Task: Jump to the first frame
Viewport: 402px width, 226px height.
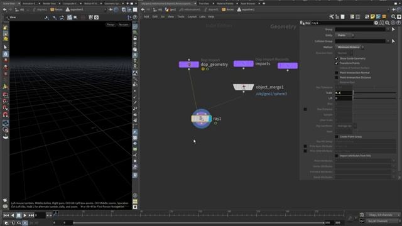Action: click(6, 215)
